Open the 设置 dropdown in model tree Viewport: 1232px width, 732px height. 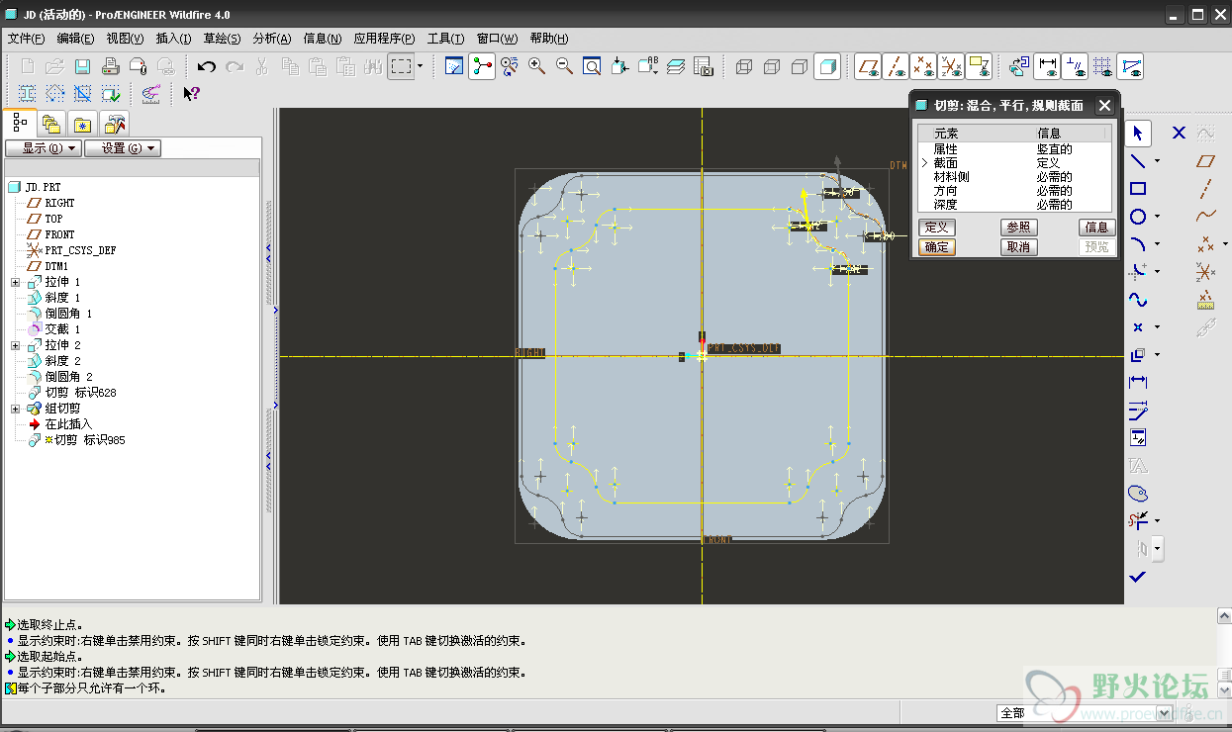click(x=123, y=148)
